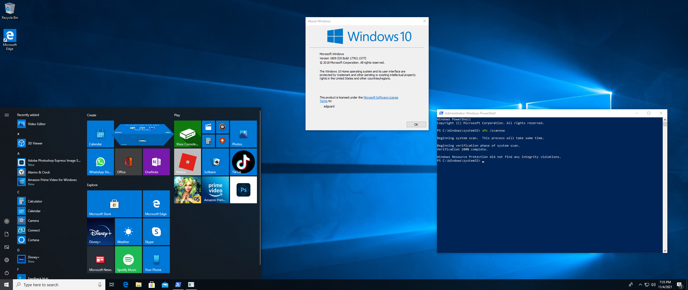688x290 pixels.
Task: Open Adobe Photoshop Express in app list
Action: 49,162
